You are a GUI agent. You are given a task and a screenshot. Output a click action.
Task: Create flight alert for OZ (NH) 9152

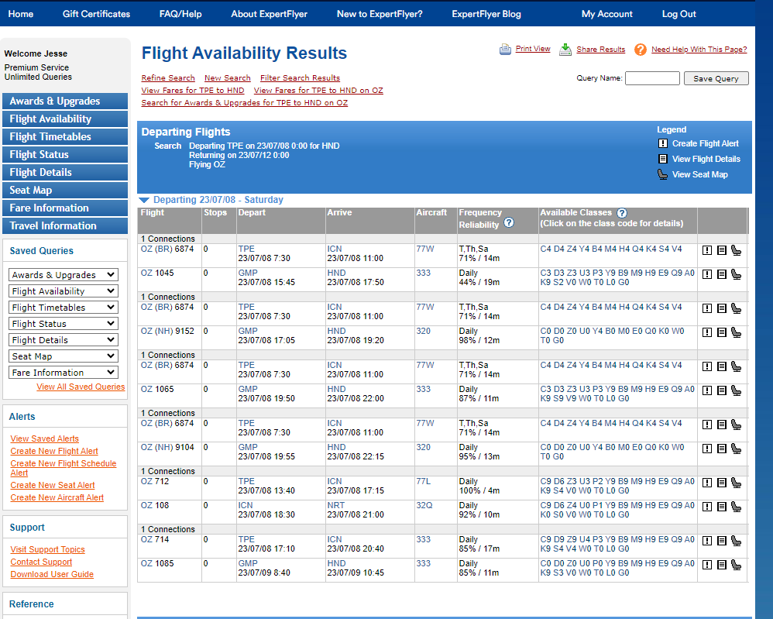(x=707, y=333)
